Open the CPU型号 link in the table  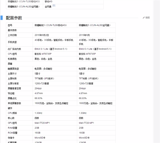(12, 54)
